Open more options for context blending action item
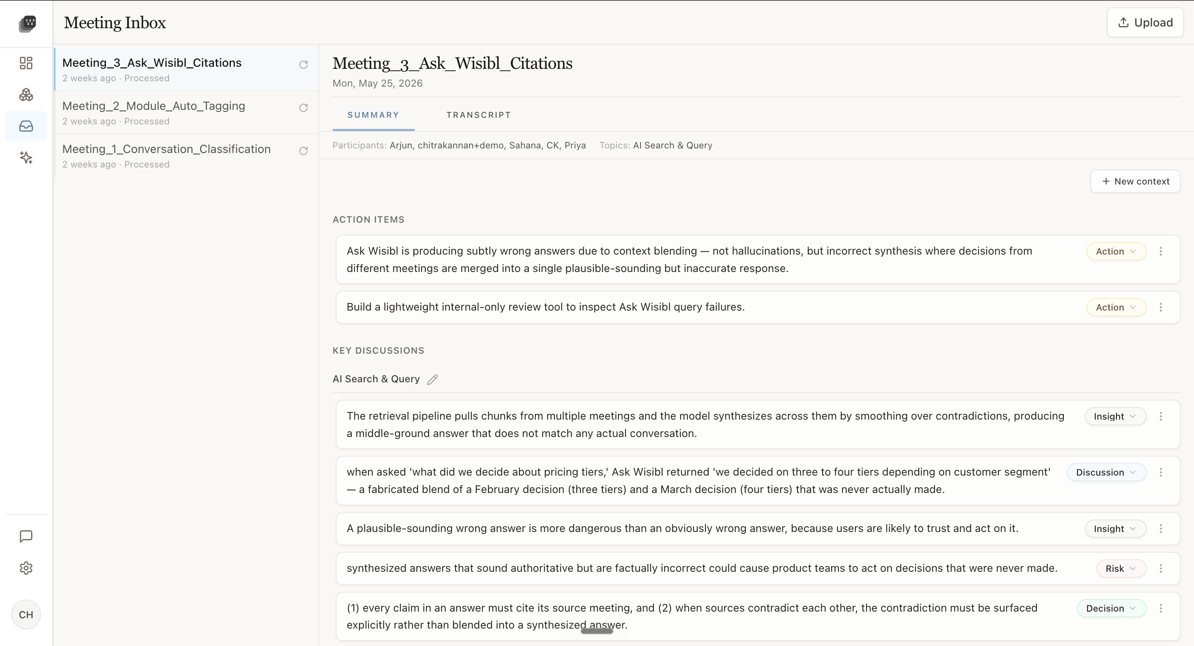 pyautogui.click(x=1161, y=251)
